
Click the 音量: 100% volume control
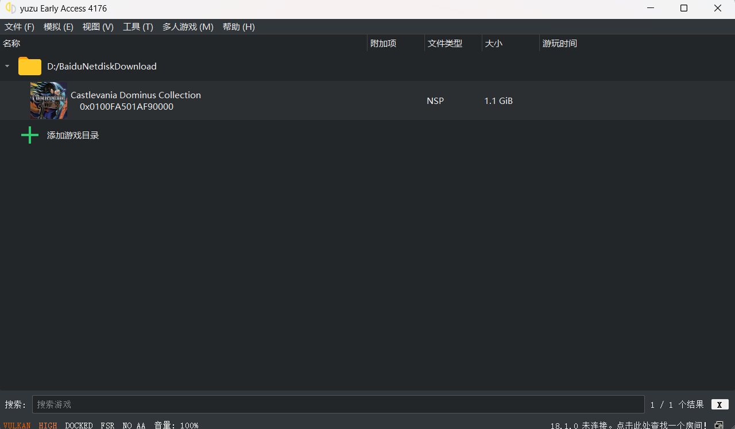[176, 425]
